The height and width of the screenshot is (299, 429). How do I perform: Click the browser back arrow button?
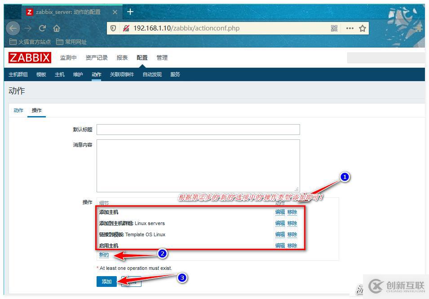point(13,28)
